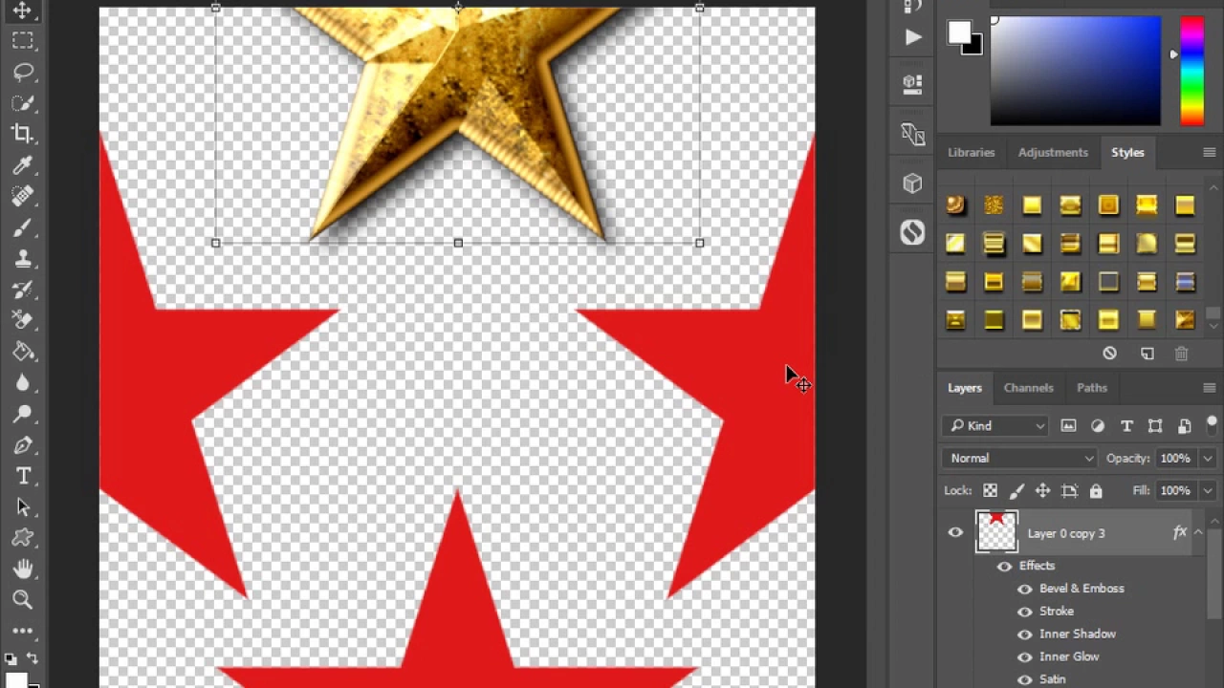Select the Brush tool
The image size is (1224, 688).
coord(23,227)
